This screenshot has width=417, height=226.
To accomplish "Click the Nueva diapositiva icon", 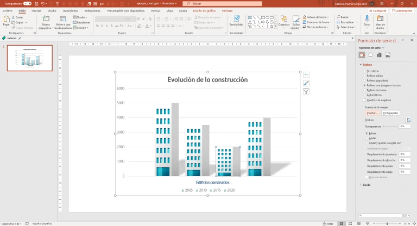I will [x=46, y=20].
